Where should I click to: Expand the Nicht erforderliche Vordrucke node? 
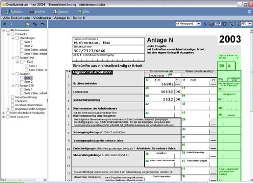tap(4, 113)
